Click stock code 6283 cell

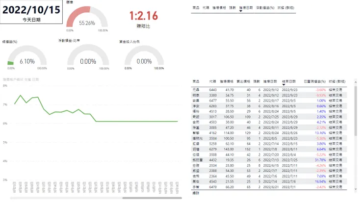click(213, 106)
